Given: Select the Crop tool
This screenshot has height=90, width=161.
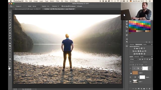Looking at the screenshot, I should point(10,22).
